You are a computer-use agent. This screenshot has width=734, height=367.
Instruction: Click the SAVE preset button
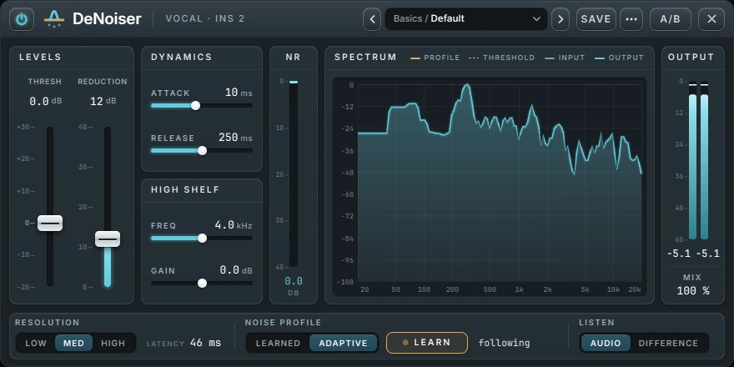(596, 19)
